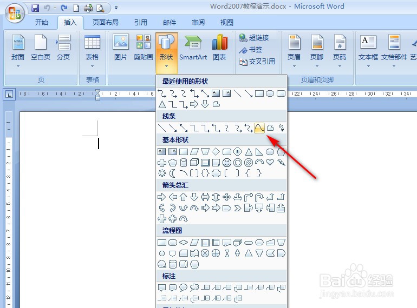This screenshot has width=417, height=308.
Task: Insert a 空白页 blank page
Action: click(x=41, y=48)
